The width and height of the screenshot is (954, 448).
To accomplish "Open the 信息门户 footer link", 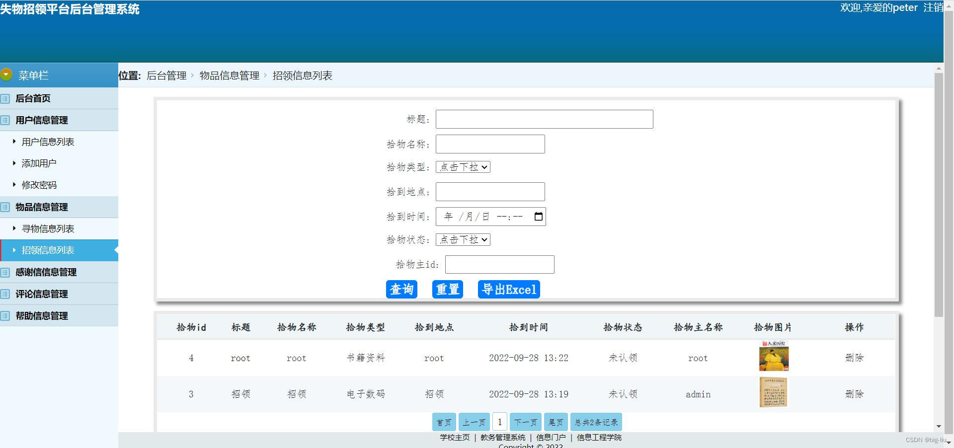I will (551, 438).
